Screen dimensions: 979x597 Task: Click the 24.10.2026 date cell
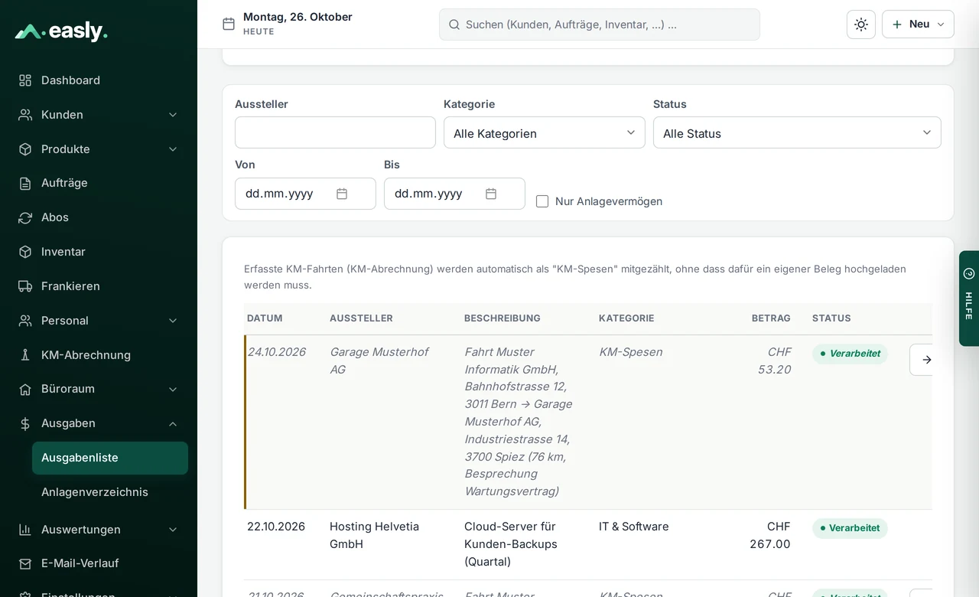coord(276,352)
